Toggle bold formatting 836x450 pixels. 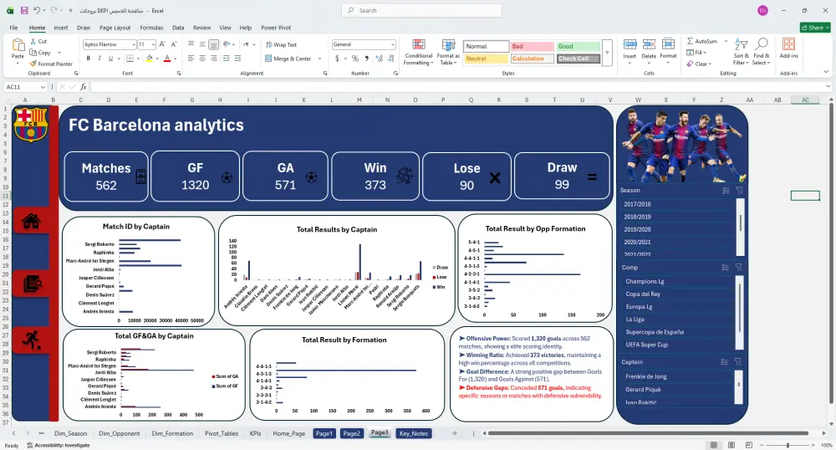coord(89,58)
